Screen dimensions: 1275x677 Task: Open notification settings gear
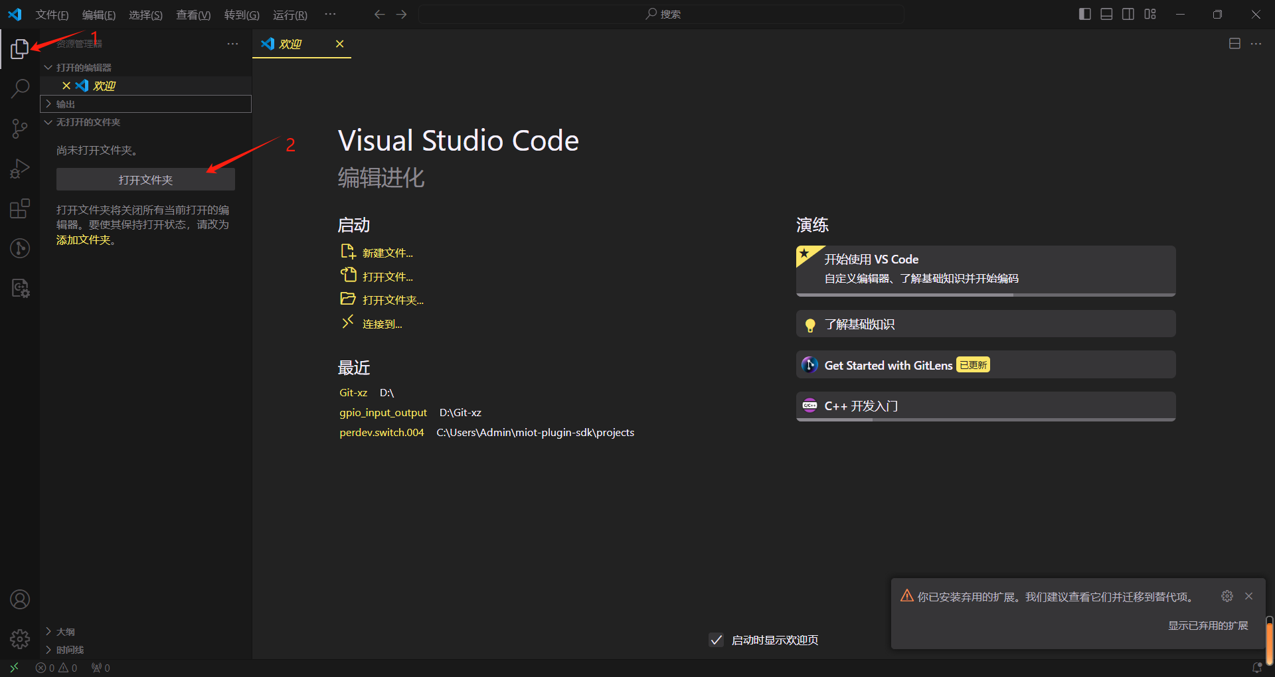pyautogui.click(x=1227, y=596)
